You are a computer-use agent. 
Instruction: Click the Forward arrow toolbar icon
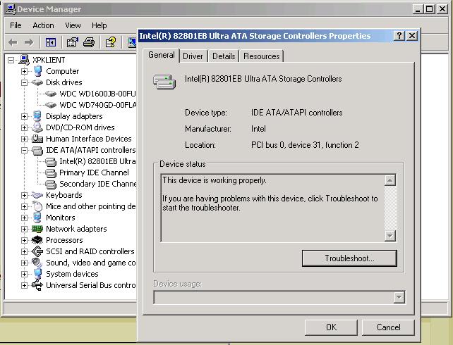pos(29,43)
